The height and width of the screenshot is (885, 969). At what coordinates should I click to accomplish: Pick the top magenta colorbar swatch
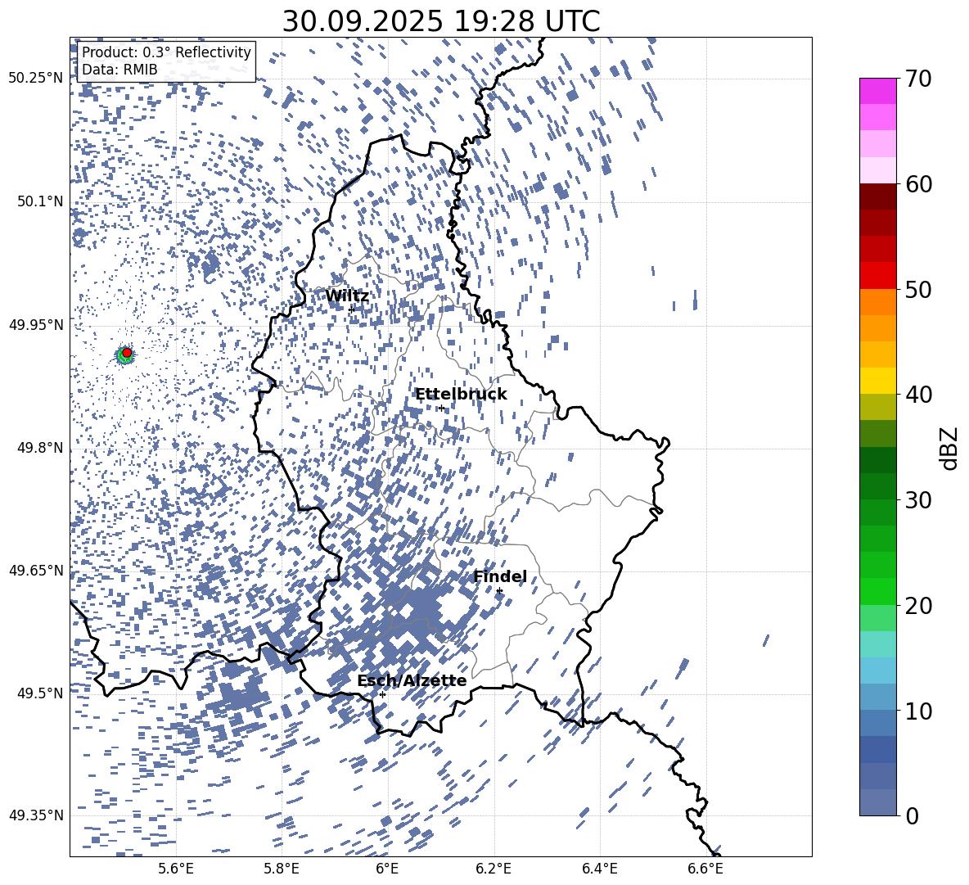(x=877, y=91)
